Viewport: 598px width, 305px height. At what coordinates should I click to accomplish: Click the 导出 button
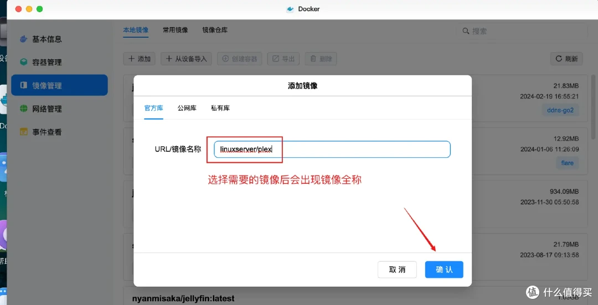(x=283, y=59)
